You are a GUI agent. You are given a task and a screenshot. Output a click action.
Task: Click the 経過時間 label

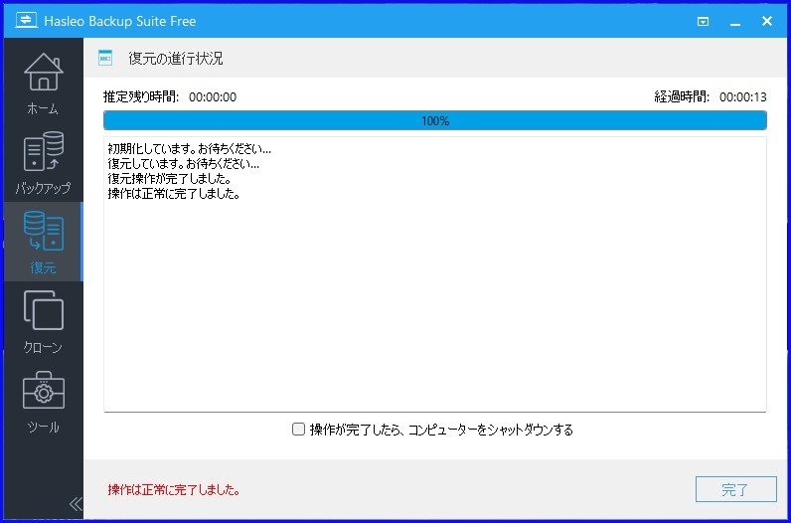tap(682, 96)
